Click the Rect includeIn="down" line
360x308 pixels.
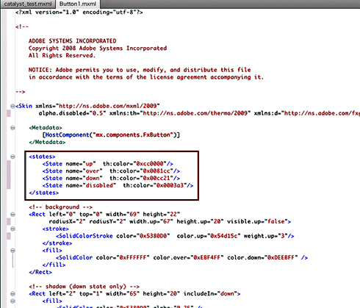(x=134, y=293)
